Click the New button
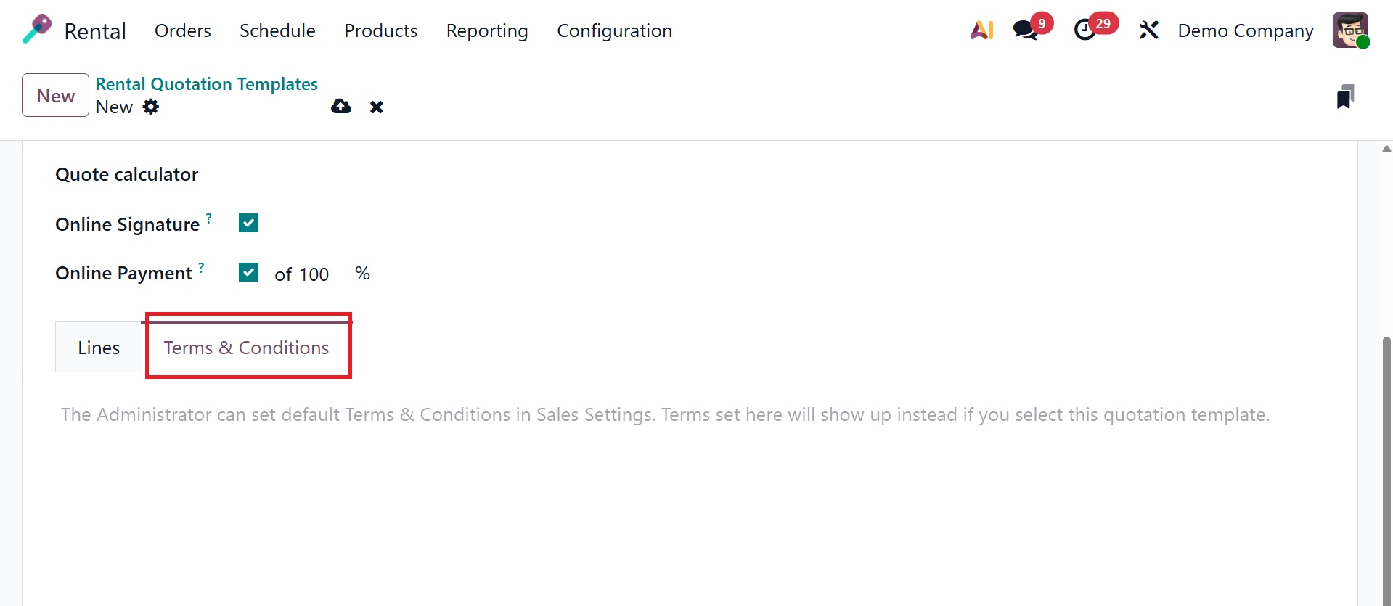The image size is (1393, 606). point(55,96)
